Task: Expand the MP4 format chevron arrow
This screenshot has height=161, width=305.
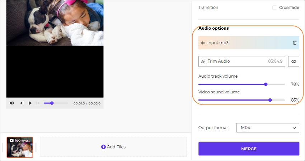Action: 294,128
